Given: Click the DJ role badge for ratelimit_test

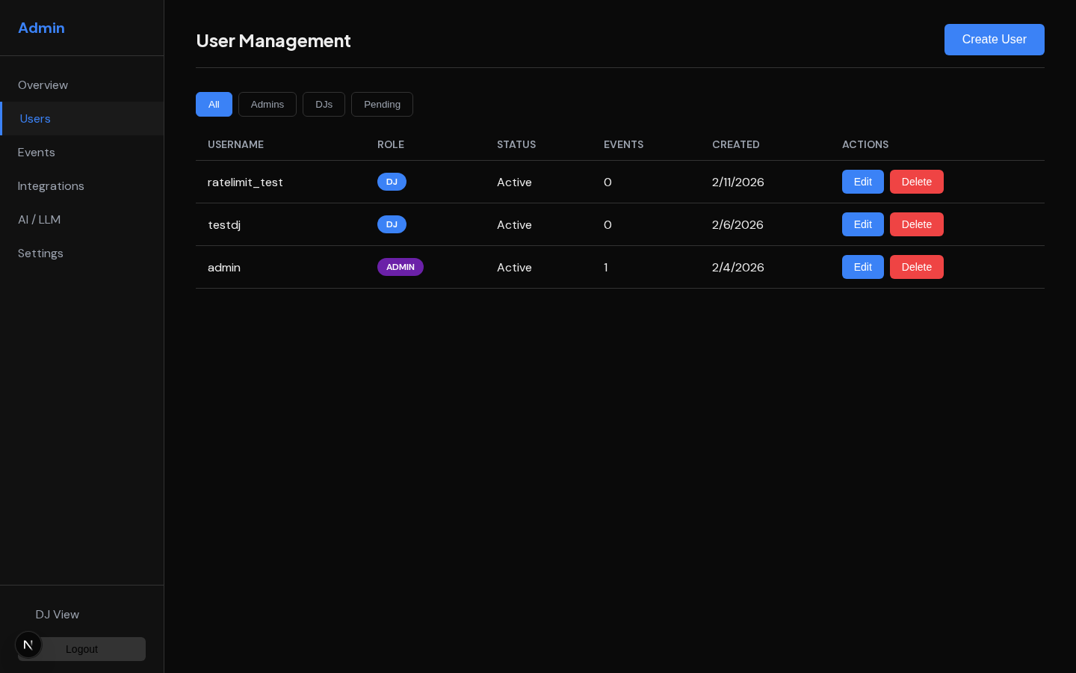Looking at the screenshot, I should coord(392,182).
